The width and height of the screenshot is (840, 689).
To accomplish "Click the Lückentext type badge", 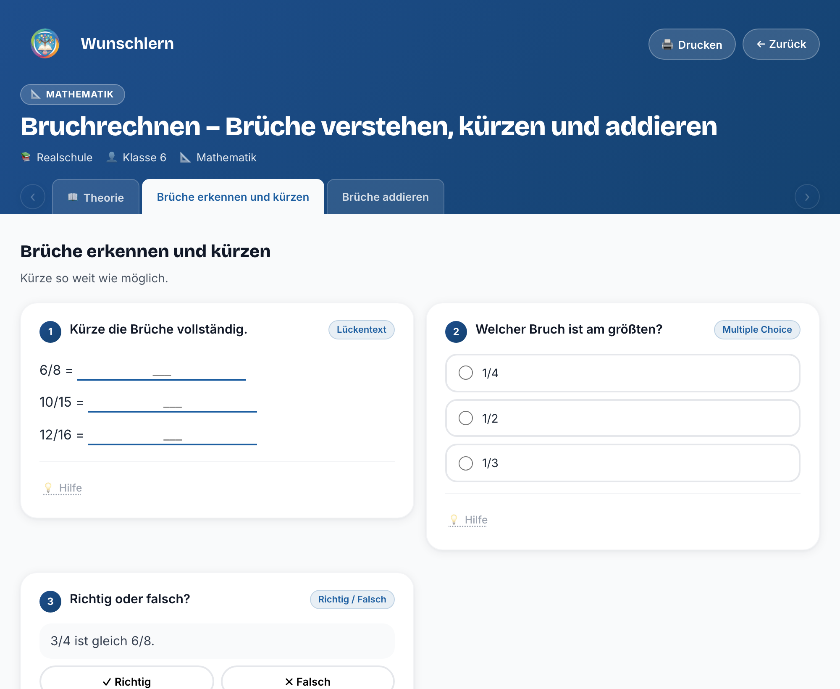I will [x=361, y=330].
